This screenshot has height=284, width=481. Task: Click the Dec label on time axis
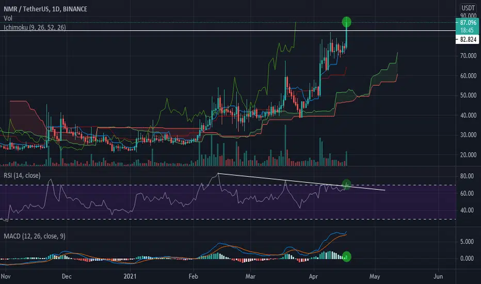pyautogui.click(x=67, y=276)
